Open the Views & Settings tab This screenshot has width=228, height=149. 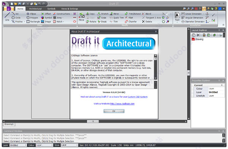pos(70,9)
